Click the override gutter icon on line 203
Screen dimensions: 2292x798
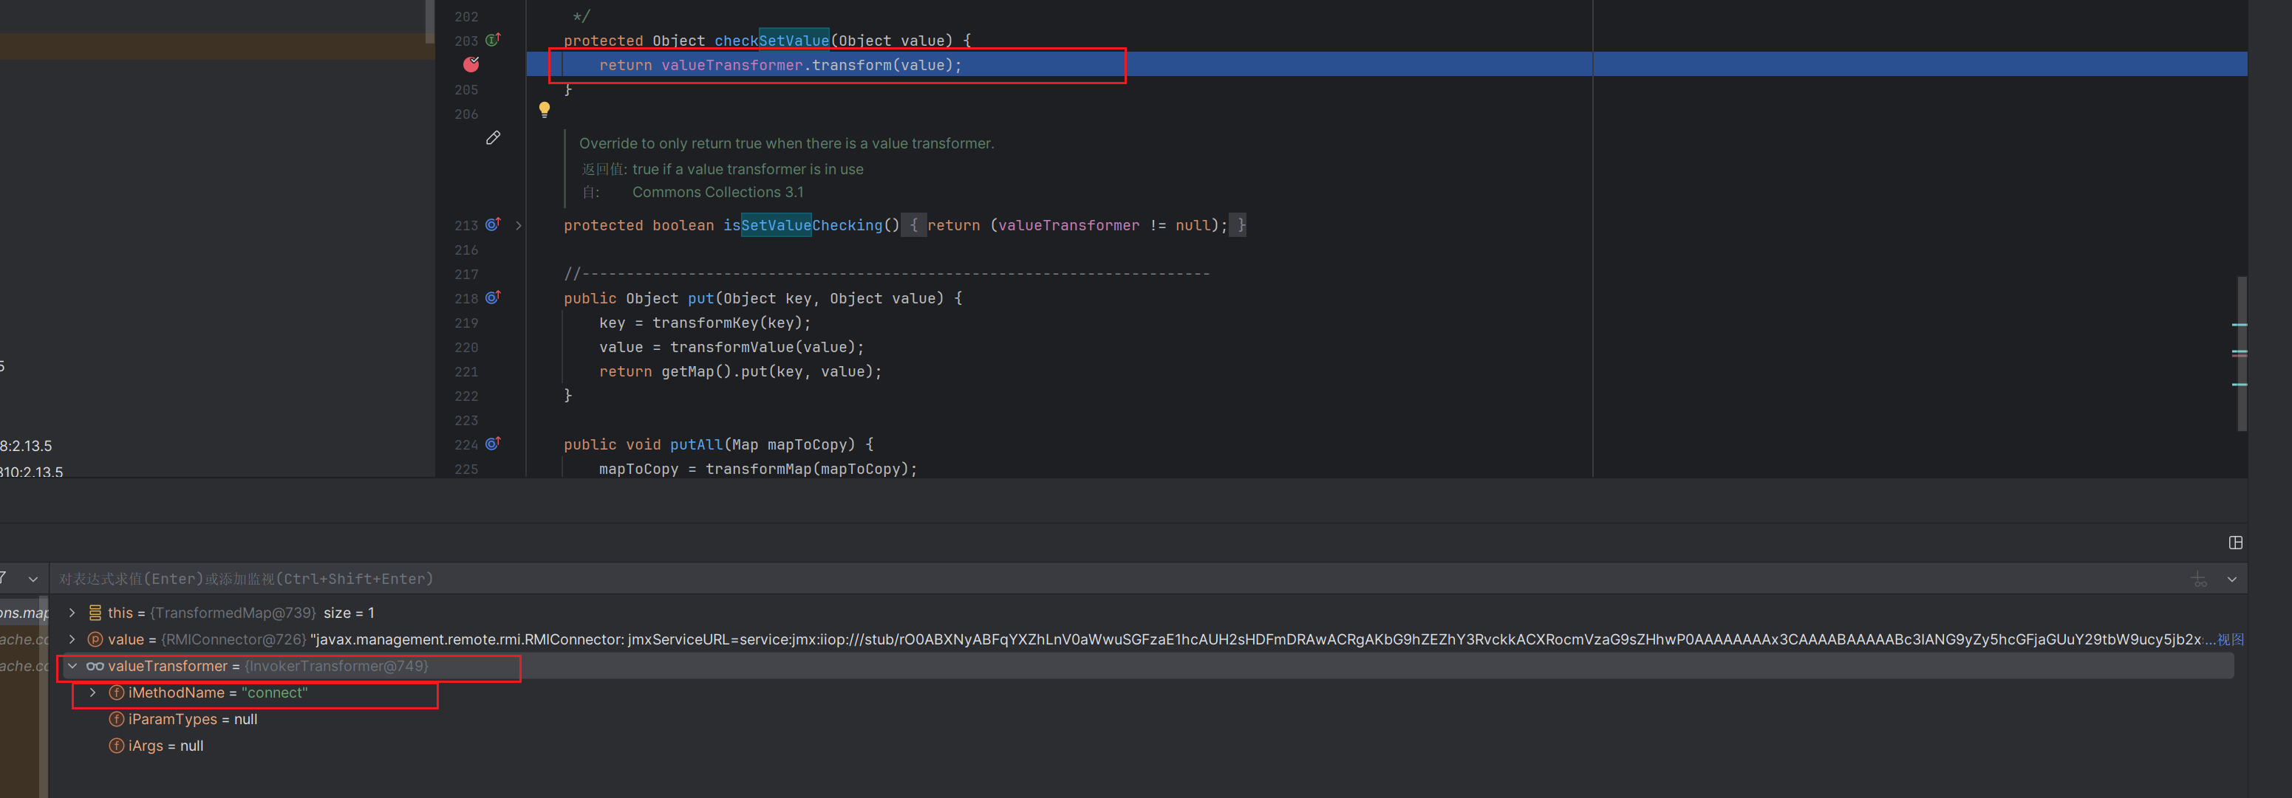pos(493,40)
